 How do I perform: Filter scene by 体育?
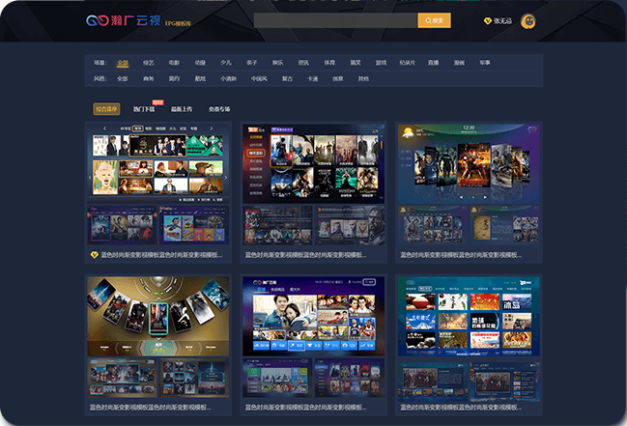[x=329, y=63]
